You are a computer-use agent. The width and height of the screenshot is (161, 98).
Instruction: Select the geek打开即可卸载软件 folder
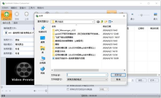76,34
